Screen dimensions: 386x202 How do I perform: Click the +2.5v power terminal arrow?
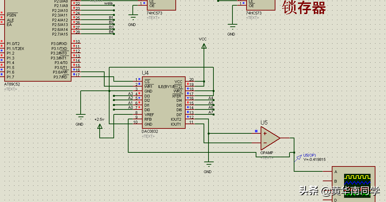tap(100, 126)
